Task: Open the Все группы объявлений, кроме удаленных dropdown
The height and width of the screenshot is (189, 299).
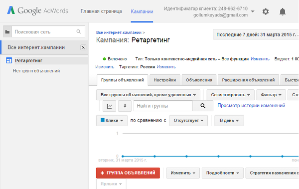Action: pos(148,95)
